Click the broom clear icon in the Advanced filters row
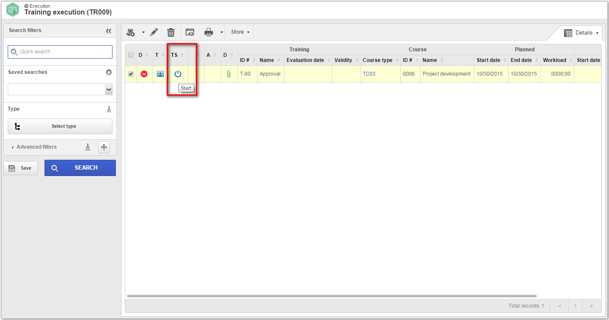Image resolution: width=609 pixels, height=320 pixels. point(88,147)
